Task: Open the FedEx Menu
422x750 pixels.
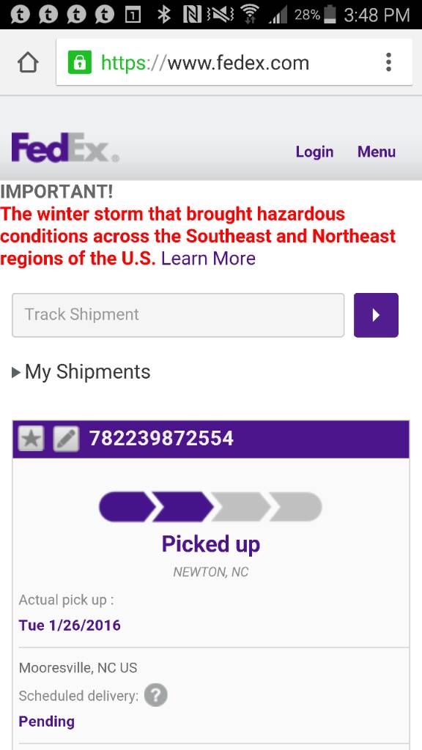Action: tap(377, 152)
